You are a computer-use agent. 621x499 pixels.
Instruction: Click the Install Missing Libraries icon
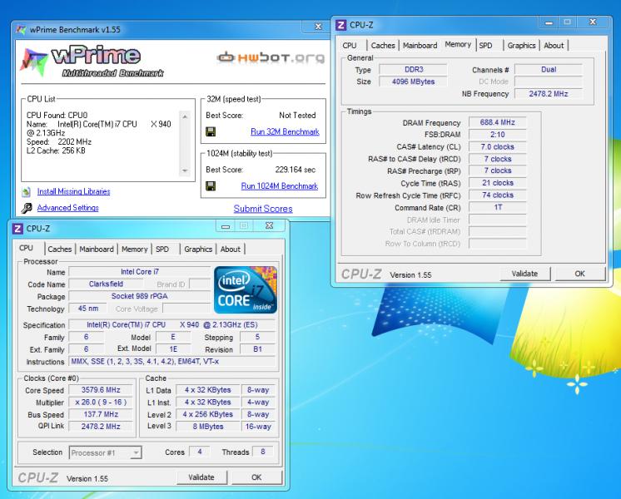[27, 192]
